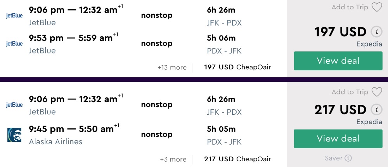Screen dimensions: 388x167
Task: Open price info icon next to 217 USD
Action: (375, 110)
